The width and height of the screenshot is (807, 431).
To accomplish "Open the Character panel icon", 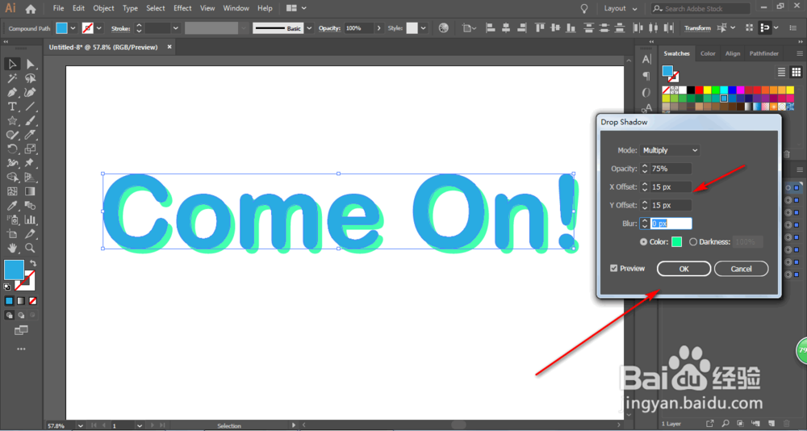I will pyautogui.click(x=646, y=61).
